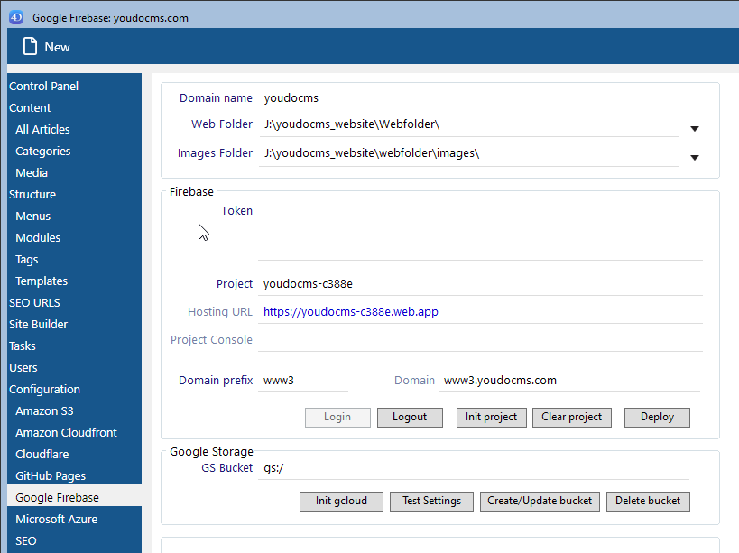Expand the Images Folder dropdown arrow
This screenshot has height=553, width=739.
(695, 158)
